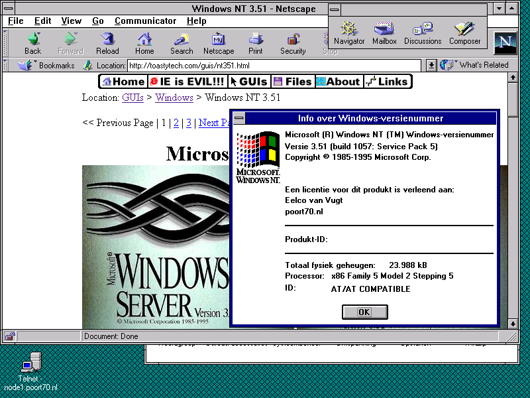
Task: Open Discussions from the component bar
Action: point(423,30)
